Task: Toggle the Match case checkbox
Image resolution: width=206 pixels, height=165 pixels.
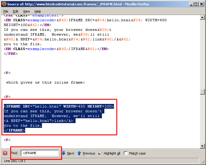Action: (126, 153)
